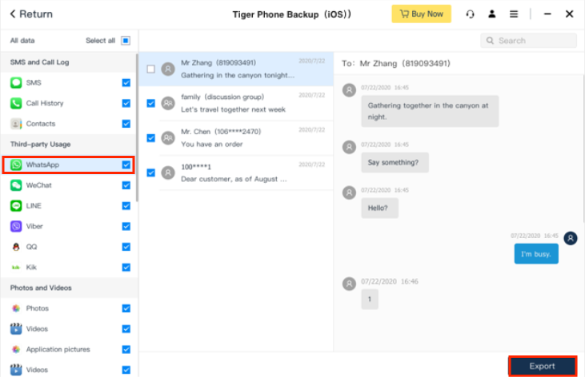Toggle the Select all checkbox
This screenshot has width=585, height=377.
tap(126, 41)
